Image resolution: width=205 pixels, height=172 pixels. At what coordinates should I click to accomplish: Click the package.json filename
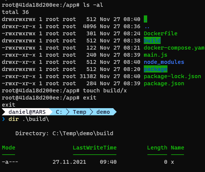click(164, 83)
